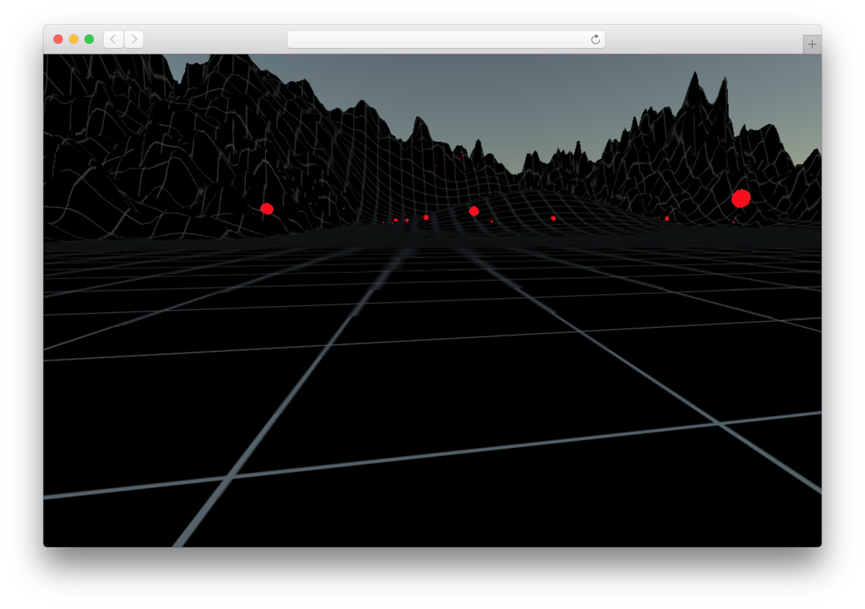
Task: Open a new tab with the plus button
Action: (x=812, y=45)
